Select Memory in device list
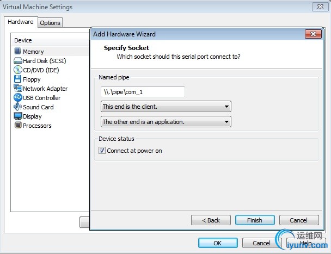Image resolution: width=331 pixels, height=254 pixels. [50, 52]
